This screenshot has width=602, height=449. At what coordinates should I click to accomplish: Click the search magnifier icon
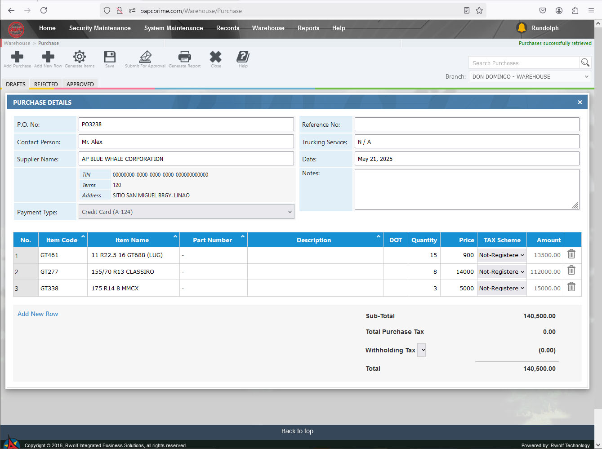pos(585,62)
